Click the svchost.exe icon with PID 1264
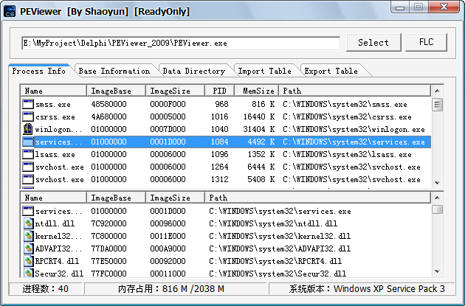The image size is (465, 306). [x=28, y=167]
